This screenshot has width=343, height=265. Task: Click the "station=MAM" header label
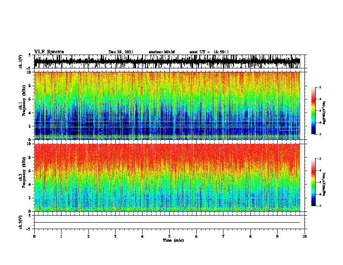coord(162,52)
